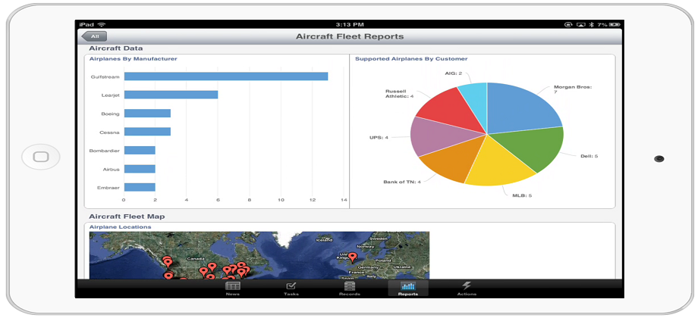
Task: Tap the iPad home button
Action: [x=40, y=157]
